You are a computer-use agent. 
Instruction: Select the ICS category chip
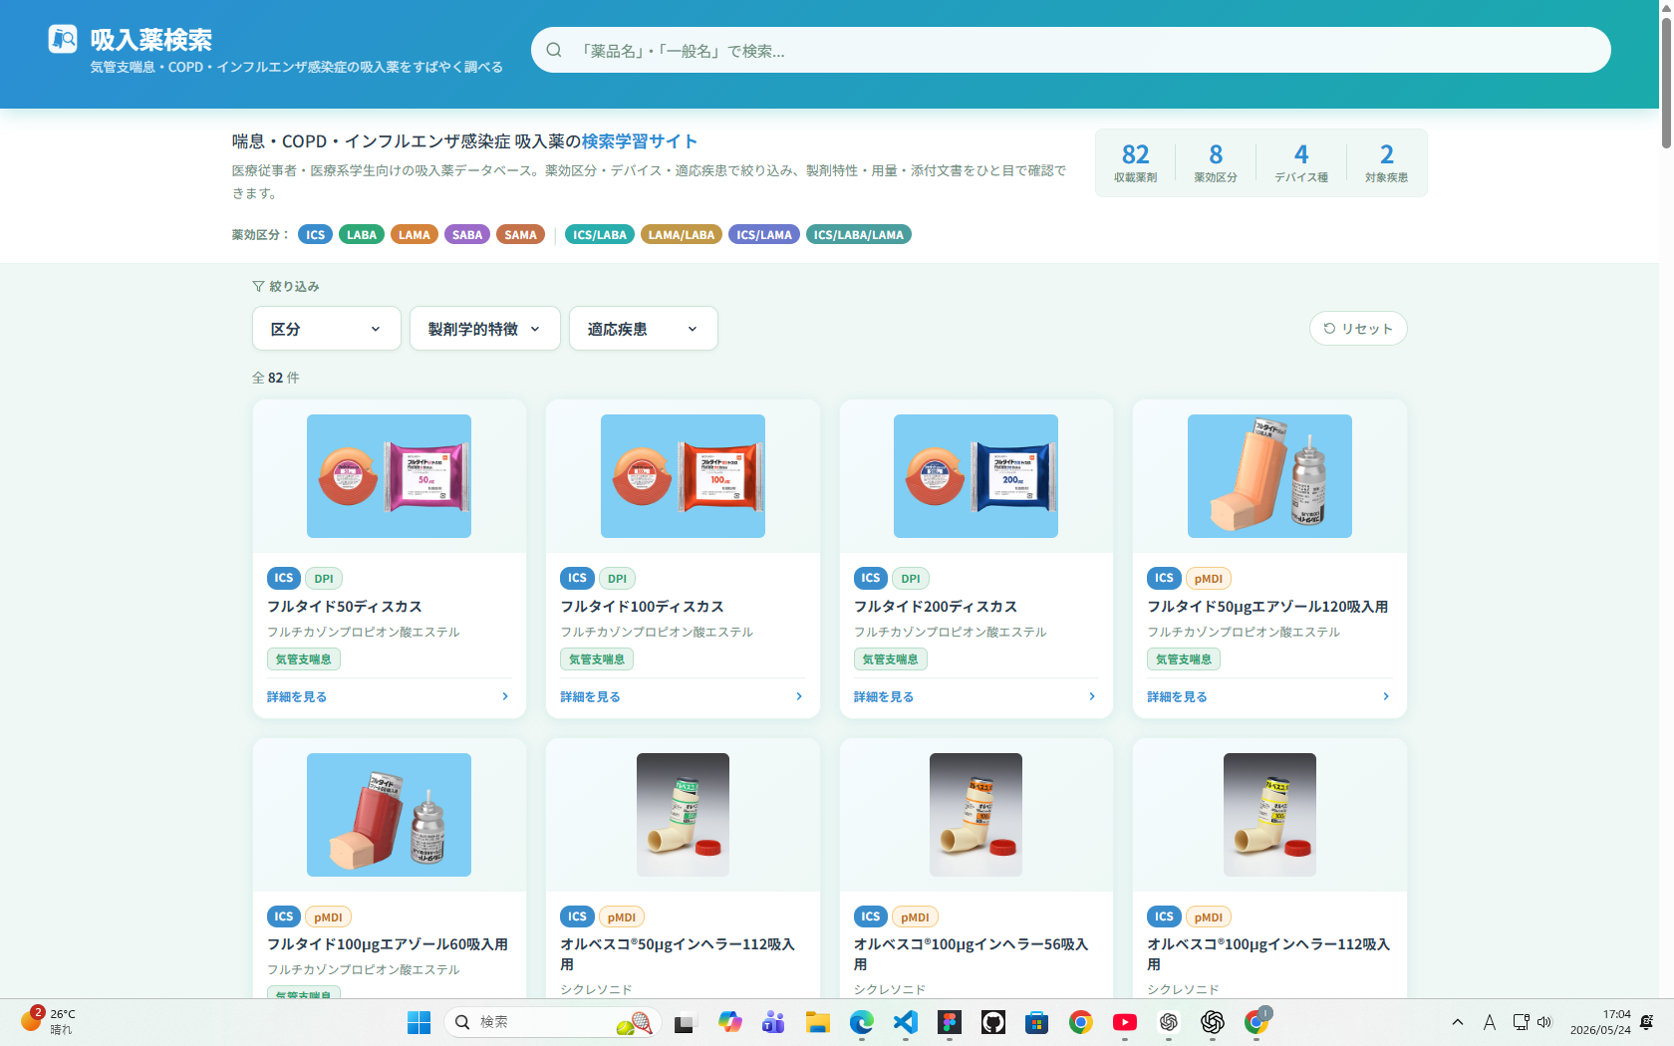tap(316, 235)
